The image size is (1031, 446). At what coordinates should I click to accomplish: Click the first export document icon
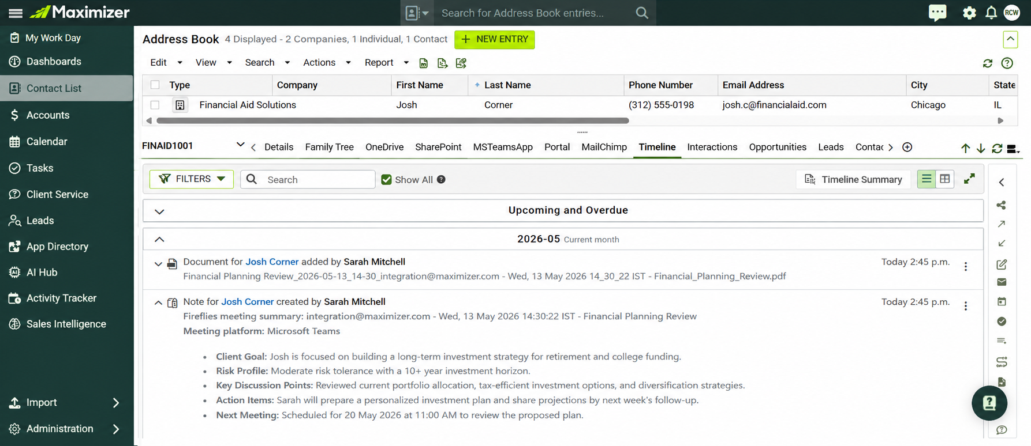(424, 63)
